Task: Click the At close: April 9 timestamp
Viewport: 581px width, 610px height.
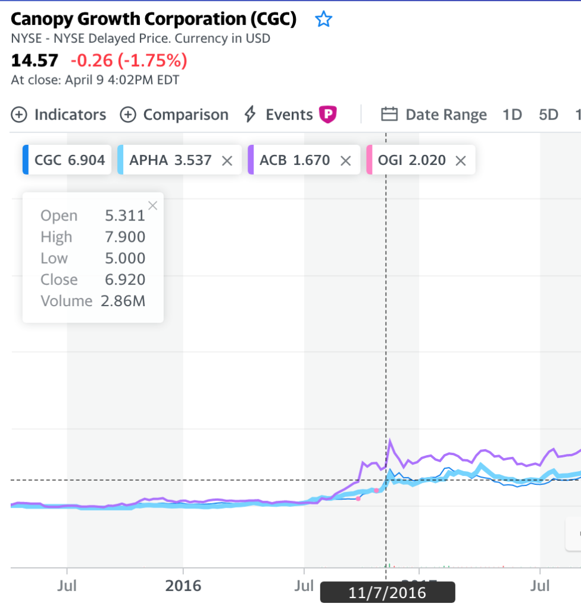Action: [x=95, y=80]
